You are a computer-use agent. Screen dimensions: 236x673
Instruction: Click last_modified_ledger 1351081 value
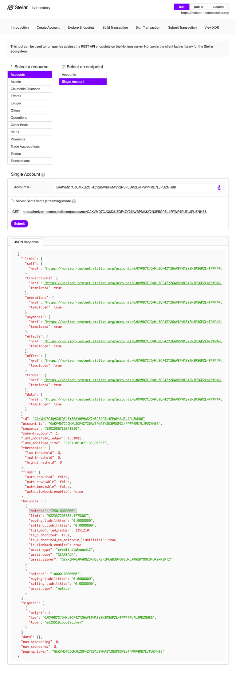74,438
